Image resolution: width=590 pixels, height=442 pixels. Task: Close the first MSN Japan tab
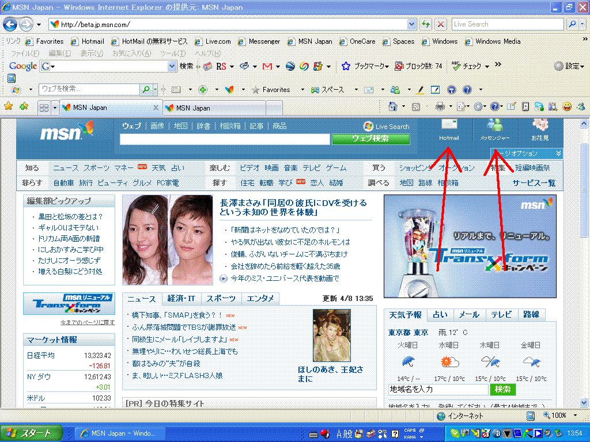156,108
